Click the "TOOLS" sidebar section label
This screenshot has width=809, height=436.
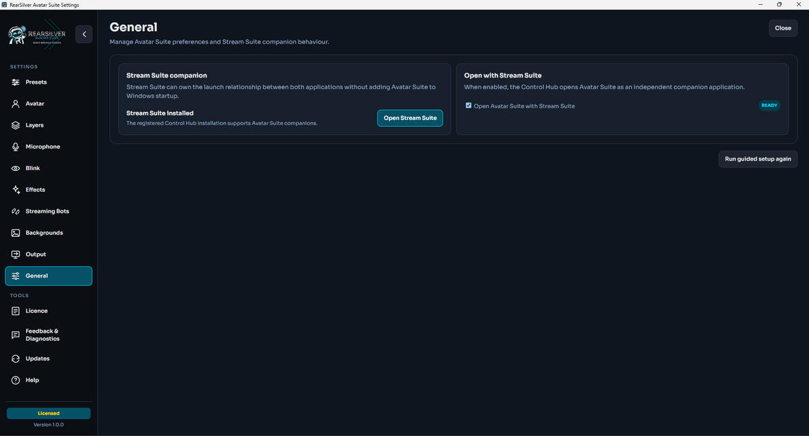click(19, 296)
